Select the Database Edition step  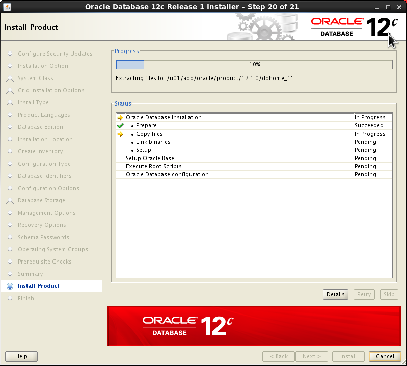pos(40,127)
